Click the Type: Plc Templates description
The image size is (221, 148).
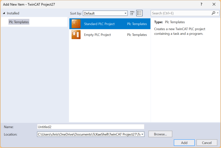click(169, 22)
